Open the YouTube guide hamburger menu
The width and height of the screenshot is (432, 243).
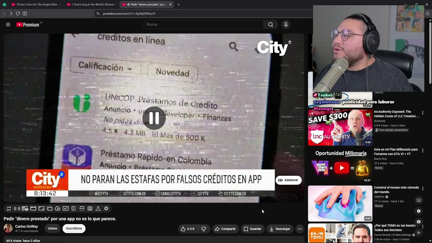[x=8, y=24]
